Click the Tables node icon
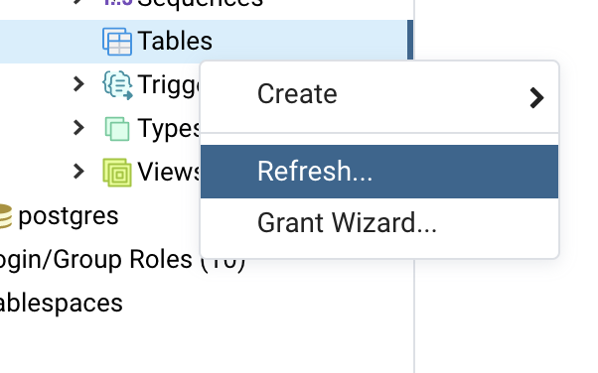Viewport: 598px width, 373px height. coord(117,41)
